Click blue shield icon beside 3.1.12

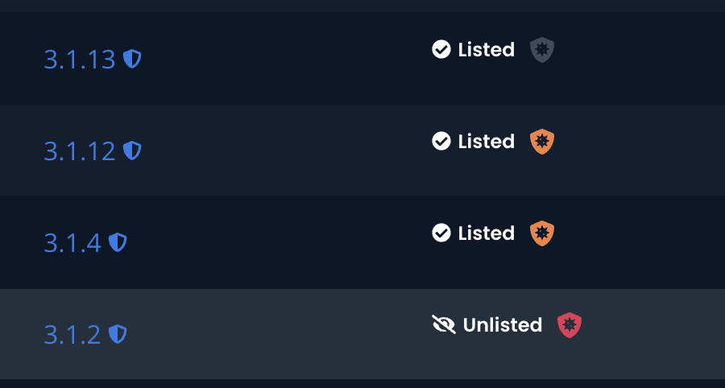[132, 151]
